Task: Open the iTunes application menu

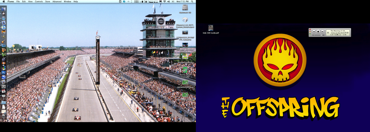Action: [11, 2]
